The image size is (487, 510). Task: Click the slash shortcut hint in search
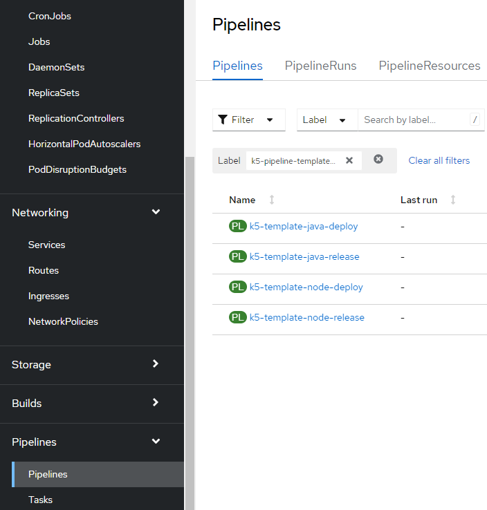pyautogui.click(x=475, y=120)
